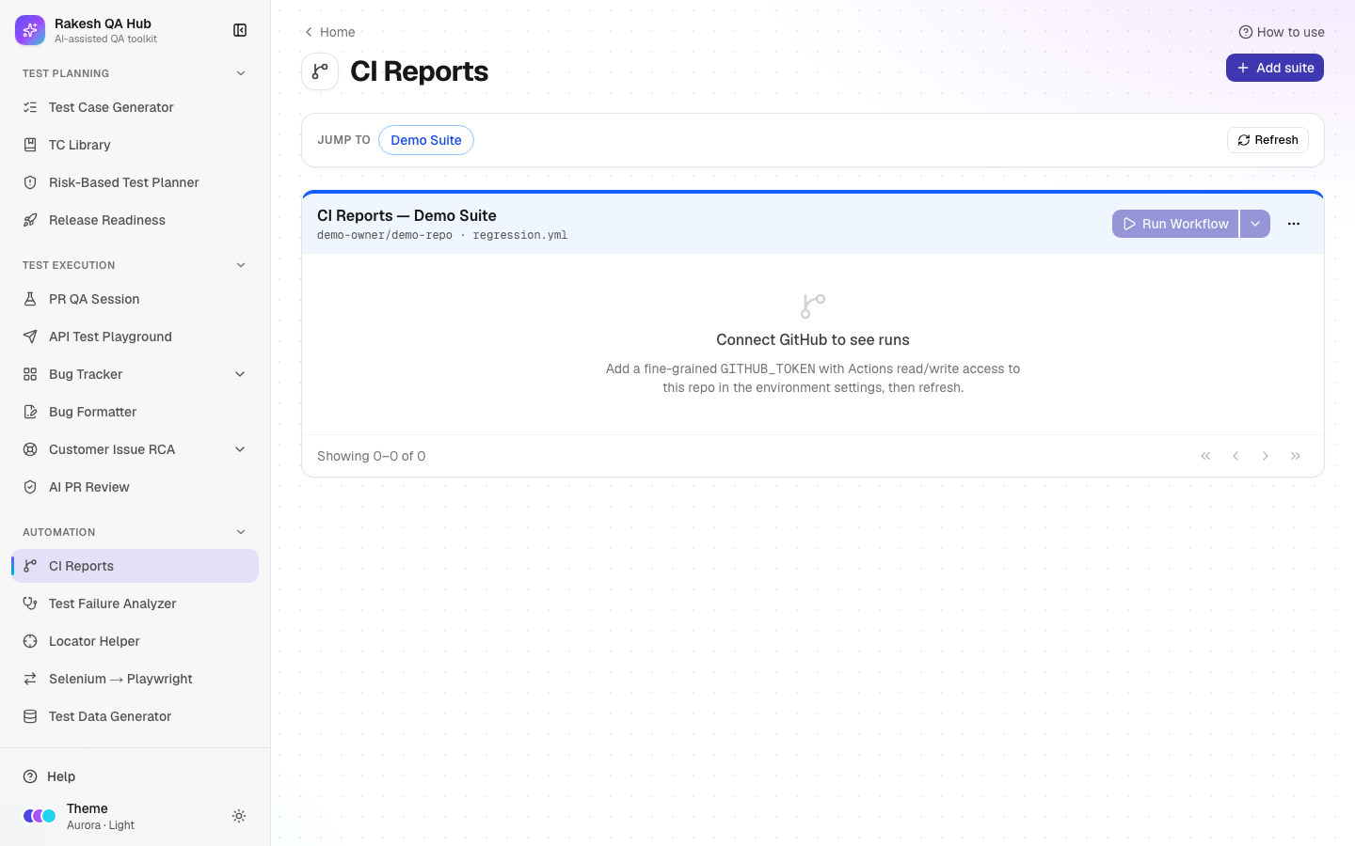Click the Test Failure Analyzer stethoscope icon
Screen dimensions: 1355x846
click(x=30, y=603)
